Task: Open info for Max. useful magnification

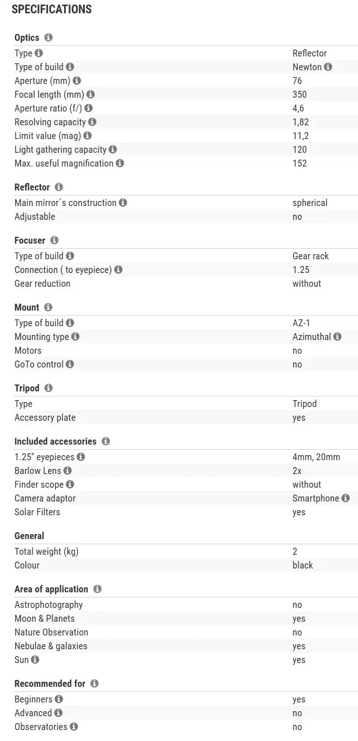Action: [x=120, y=163]
